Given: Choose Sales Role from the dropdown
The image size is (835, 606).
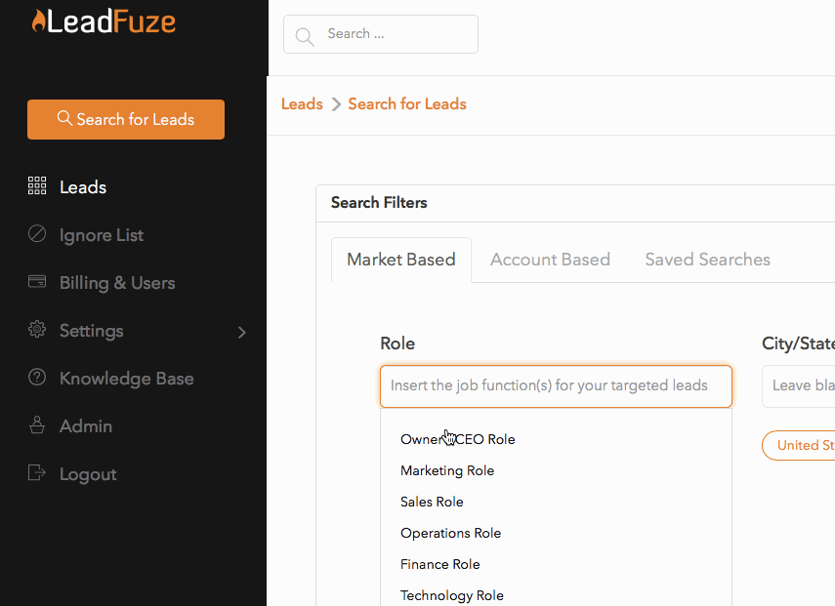Looking at the screenshot, I should 432,502.
